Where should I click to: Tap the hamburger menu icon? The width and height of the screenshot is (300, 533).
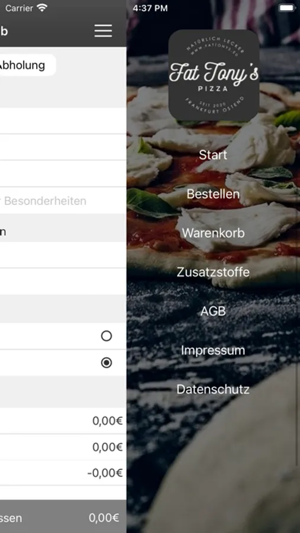[x=104, y=31]
